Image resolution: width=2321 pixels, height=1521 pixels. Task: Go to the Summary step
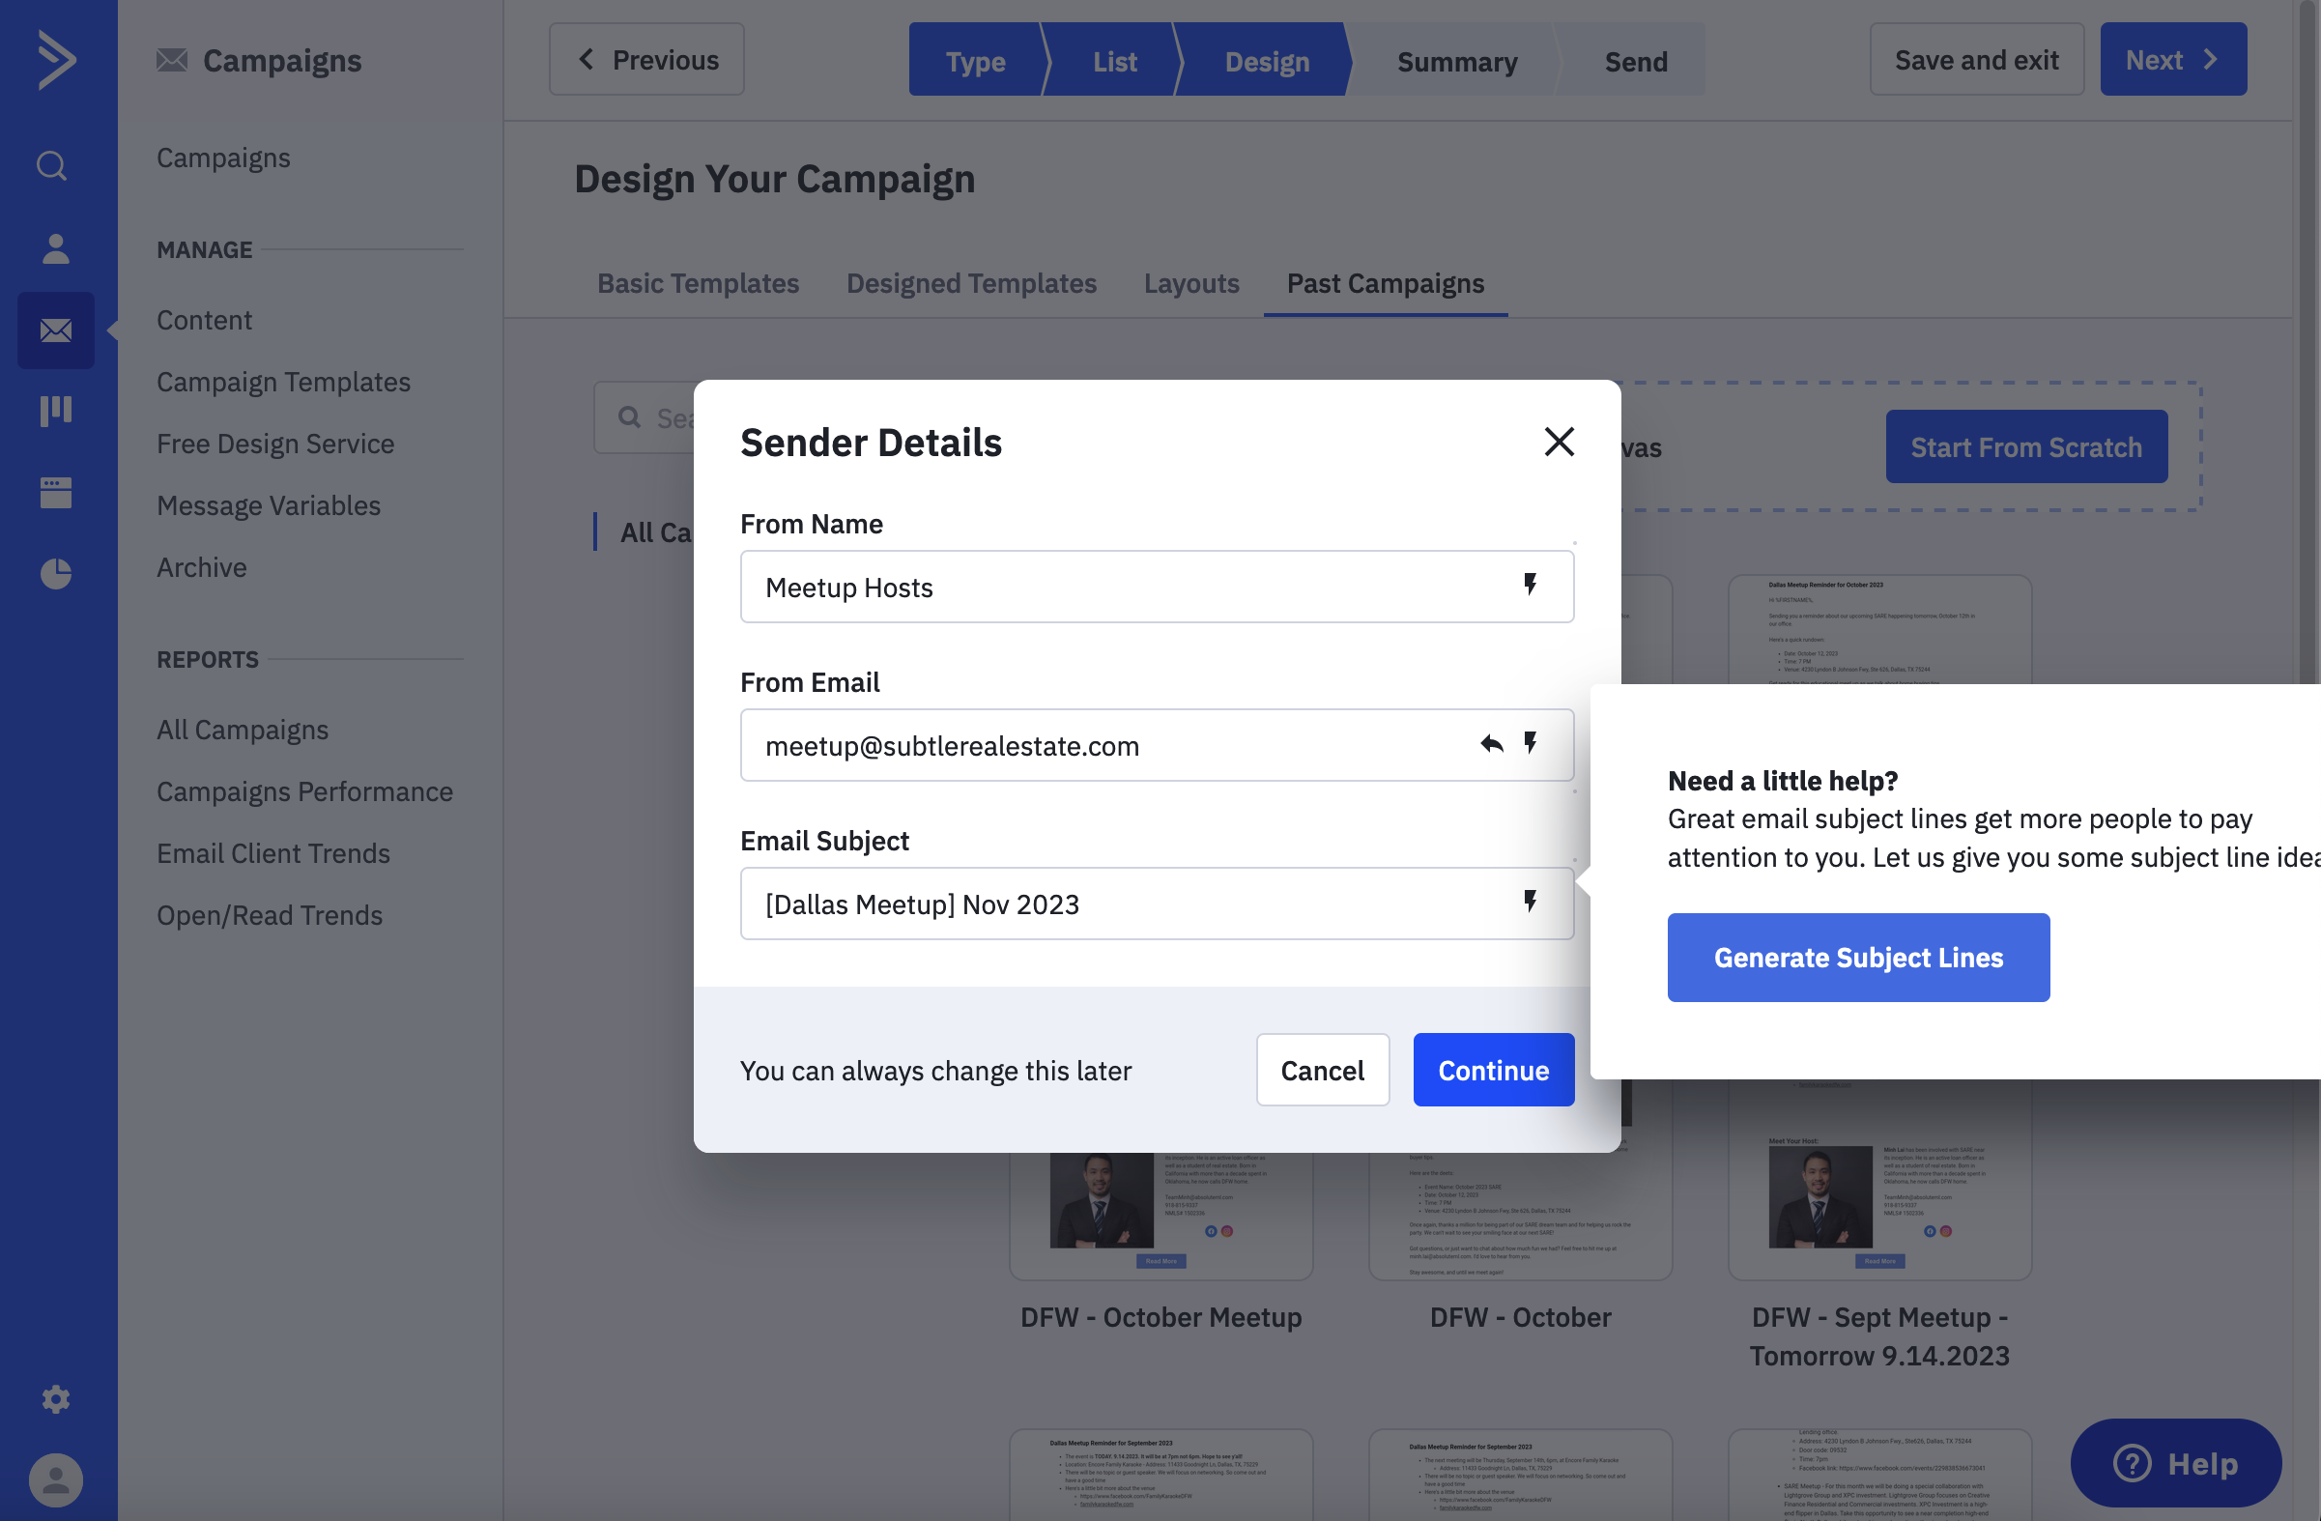point(1456,62)
